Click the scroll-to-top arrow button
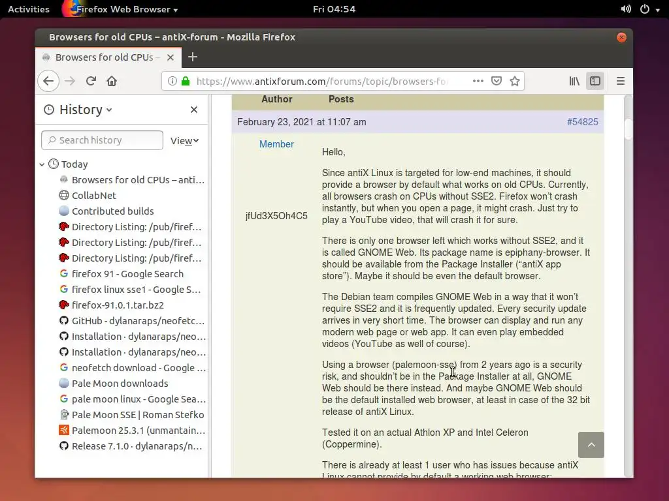 [591, 445]
